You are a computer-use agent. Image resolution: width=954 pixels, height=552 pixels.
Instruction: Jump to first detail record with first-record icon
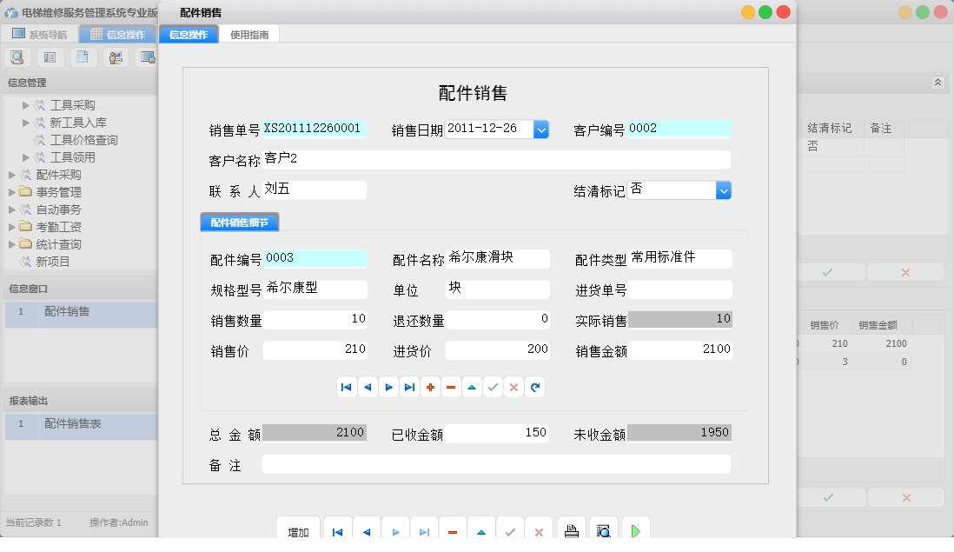(347, 387)
